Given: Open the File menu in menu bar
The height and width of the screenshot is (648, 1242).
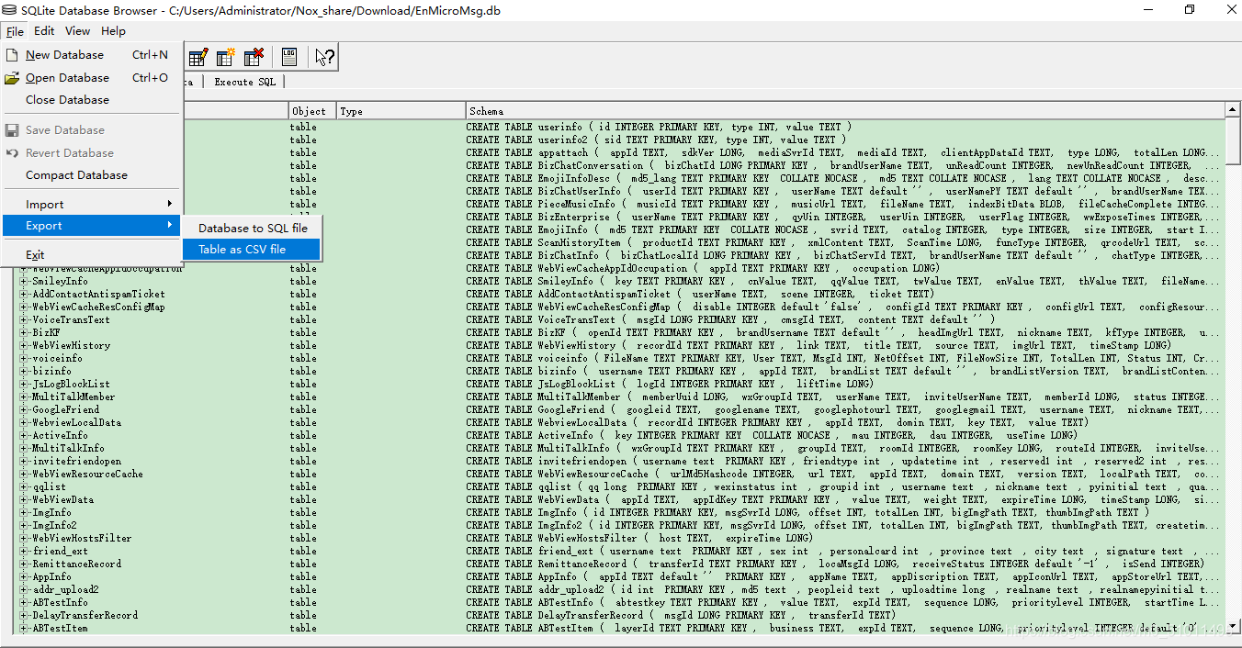Looking at the screenshot, I should coord(15,31).
